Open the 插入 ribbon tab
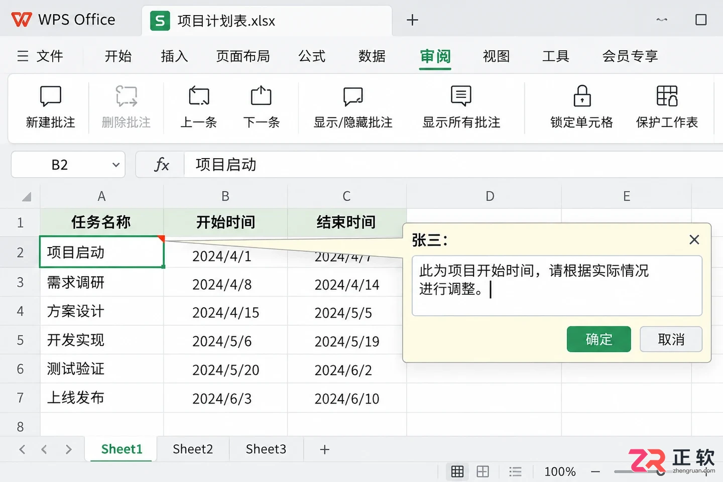This screenshot has height=482, width=723. [x=174, y=56]
